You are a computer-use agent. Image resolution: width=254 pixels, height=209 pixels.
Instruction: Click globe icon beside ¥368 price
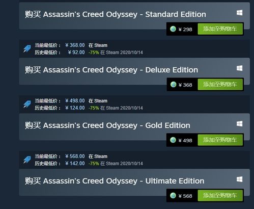point(173,85)
